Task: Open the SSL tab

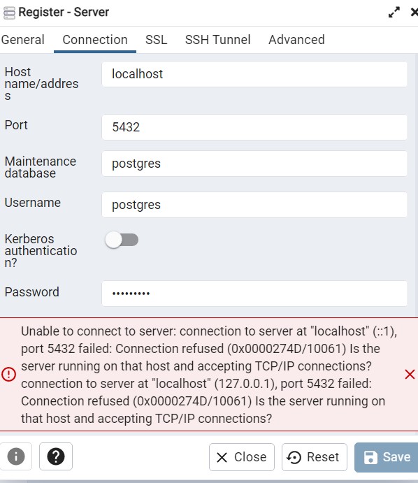Action: pyautogui.click(x=156, y=40)
